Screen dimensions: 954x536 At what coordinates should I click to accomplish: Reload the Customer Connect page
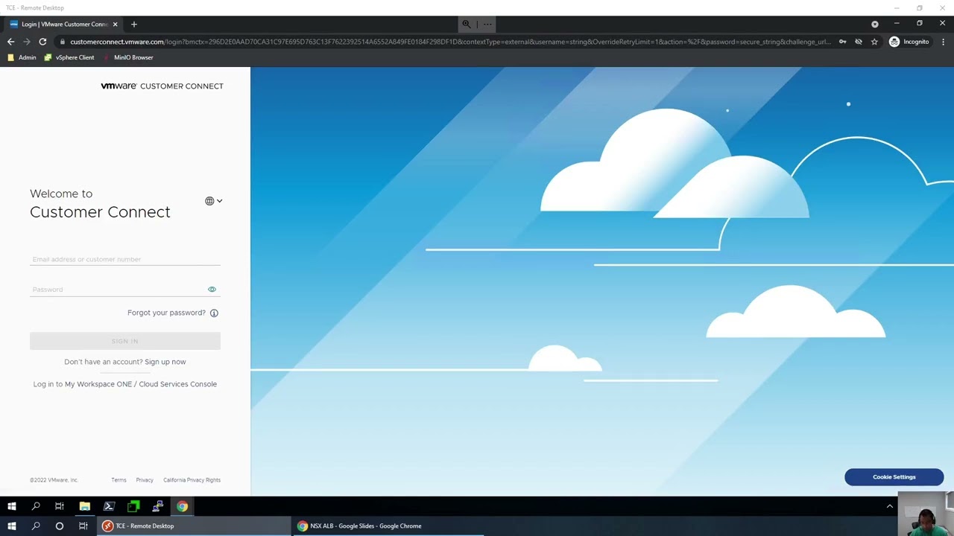pos(42,42)
